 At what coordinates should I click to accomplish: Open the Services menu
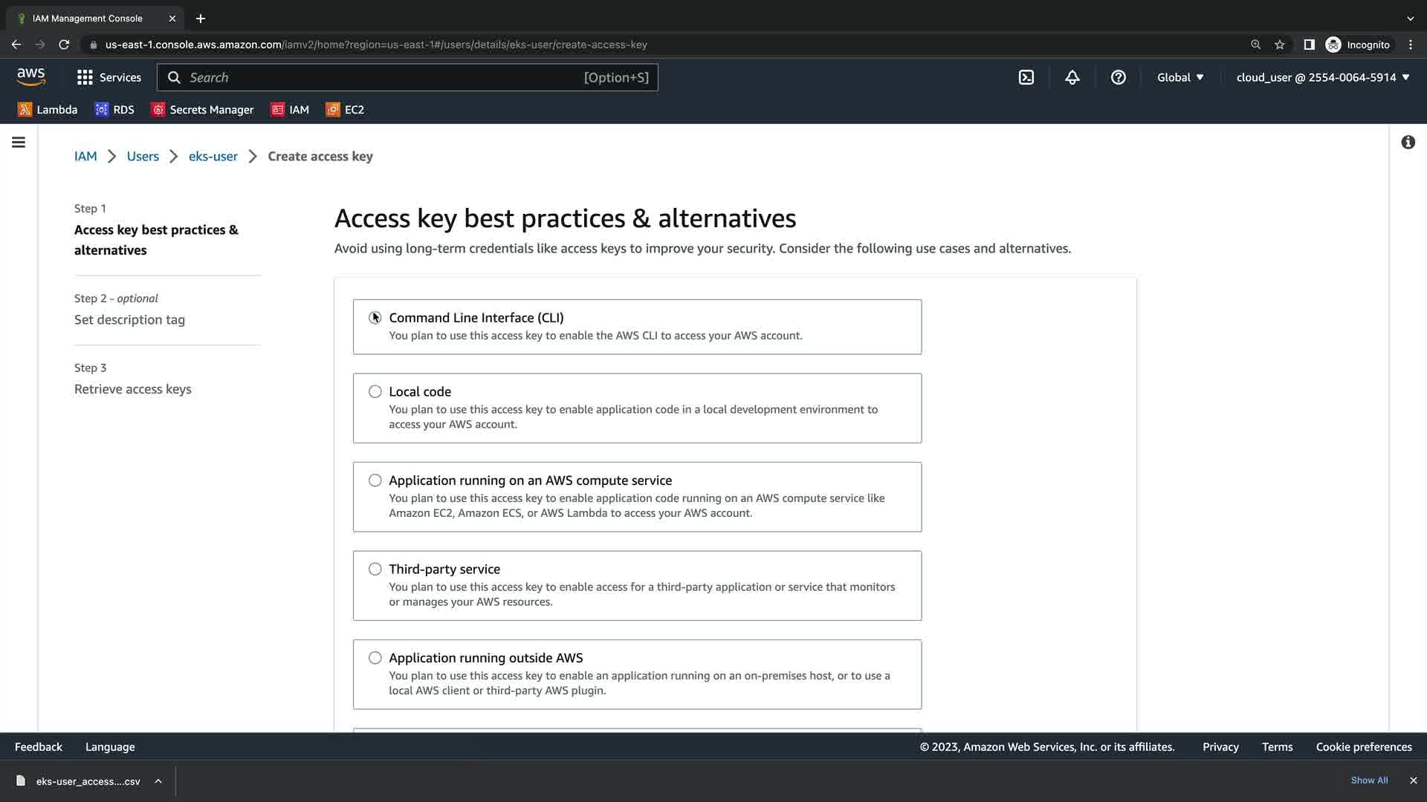[x=109, y=77]
